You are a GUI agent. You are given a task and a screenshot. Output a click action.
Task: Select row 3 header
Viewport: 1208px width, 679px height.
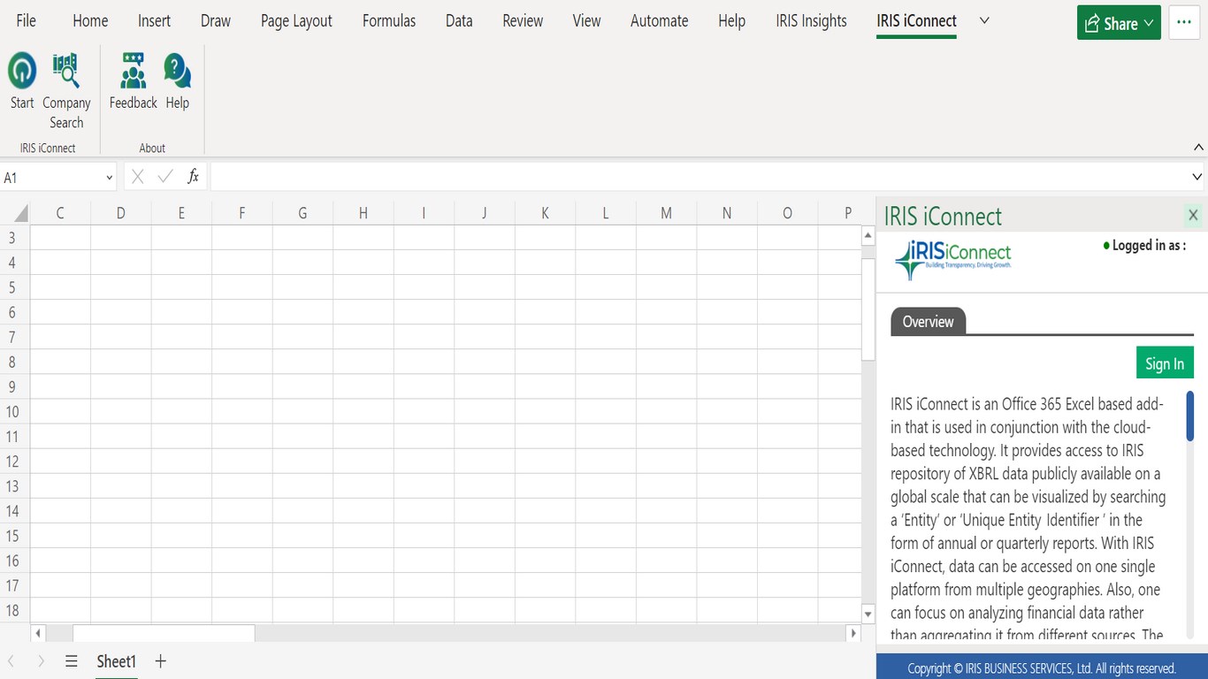[x=13, y=238]
